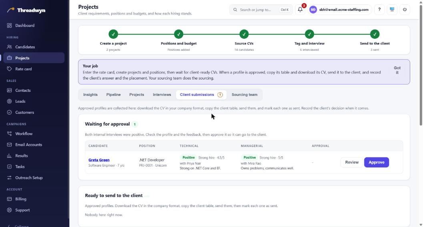Click the Workflow icon in sidebar
The width and height of the screenshot is (423, 227).
[10, 133]
